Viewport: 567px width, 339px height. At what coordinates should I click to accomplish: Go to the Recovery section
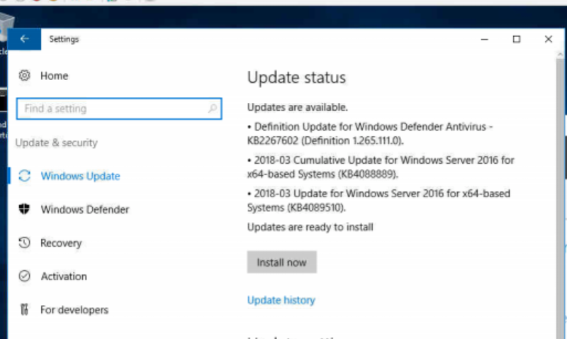coord(61,243)
